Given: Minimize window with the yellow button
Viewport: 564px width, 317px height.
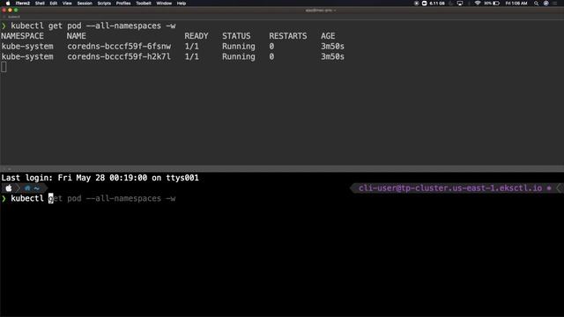Looking at the screenshot, I should (10, 10).
